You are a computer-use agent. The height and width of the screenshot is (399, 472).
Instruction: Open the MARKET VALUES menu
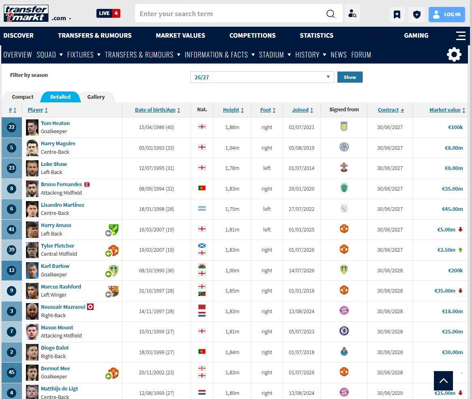point(180,36)
